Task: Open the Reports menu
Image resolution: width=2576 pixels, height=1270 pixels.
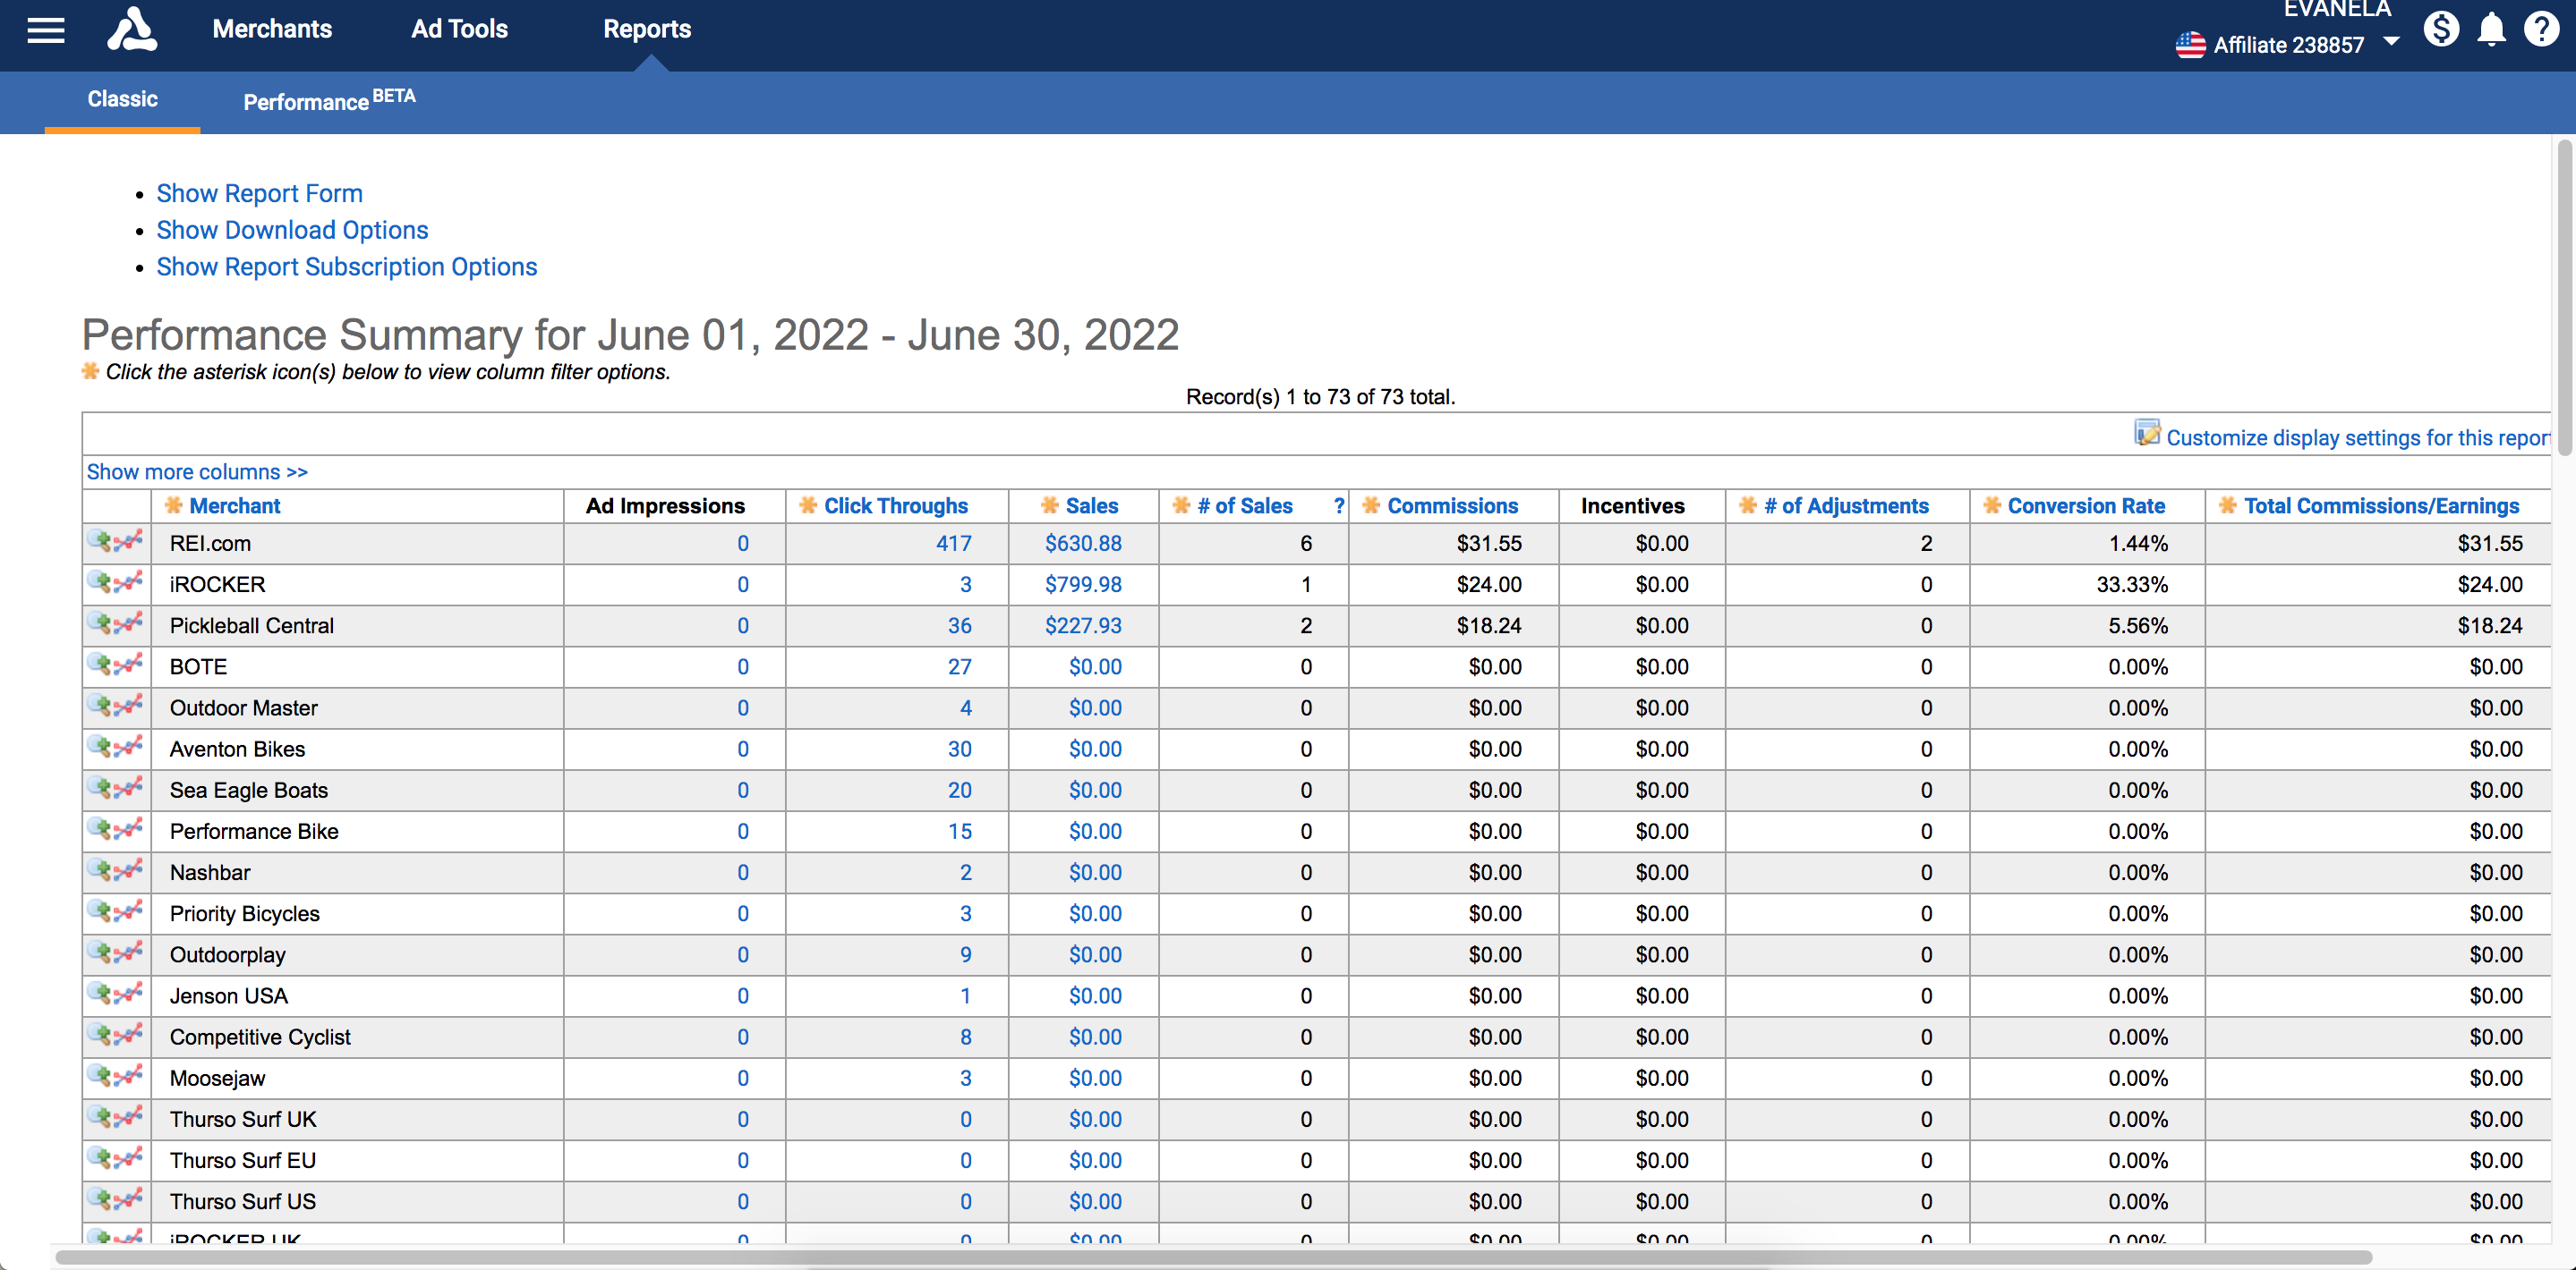Action: pyautogui.click(x=647, y=29)
